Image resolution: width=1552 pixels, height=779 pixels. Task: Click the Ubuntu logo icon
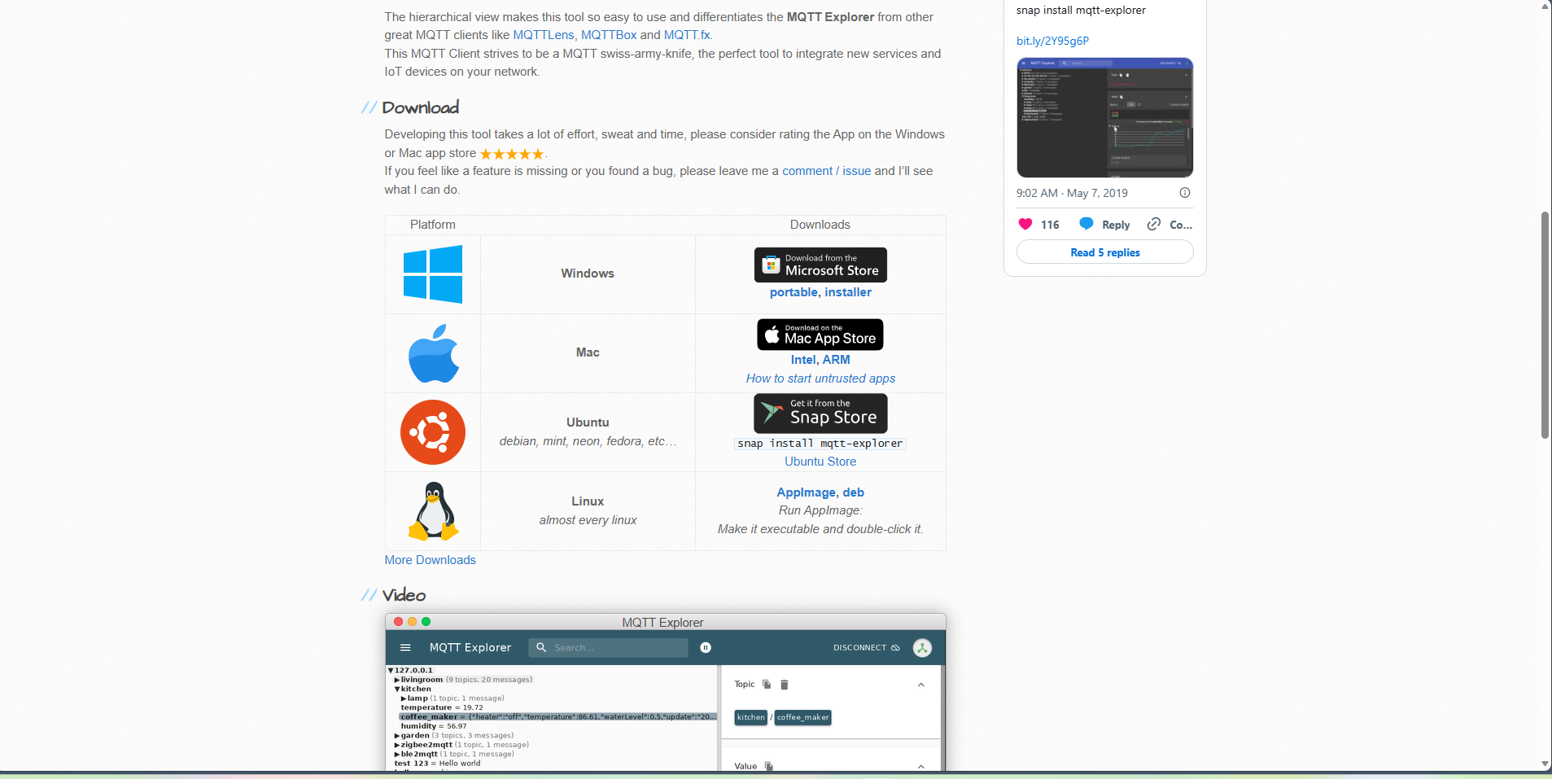[433, 432]
